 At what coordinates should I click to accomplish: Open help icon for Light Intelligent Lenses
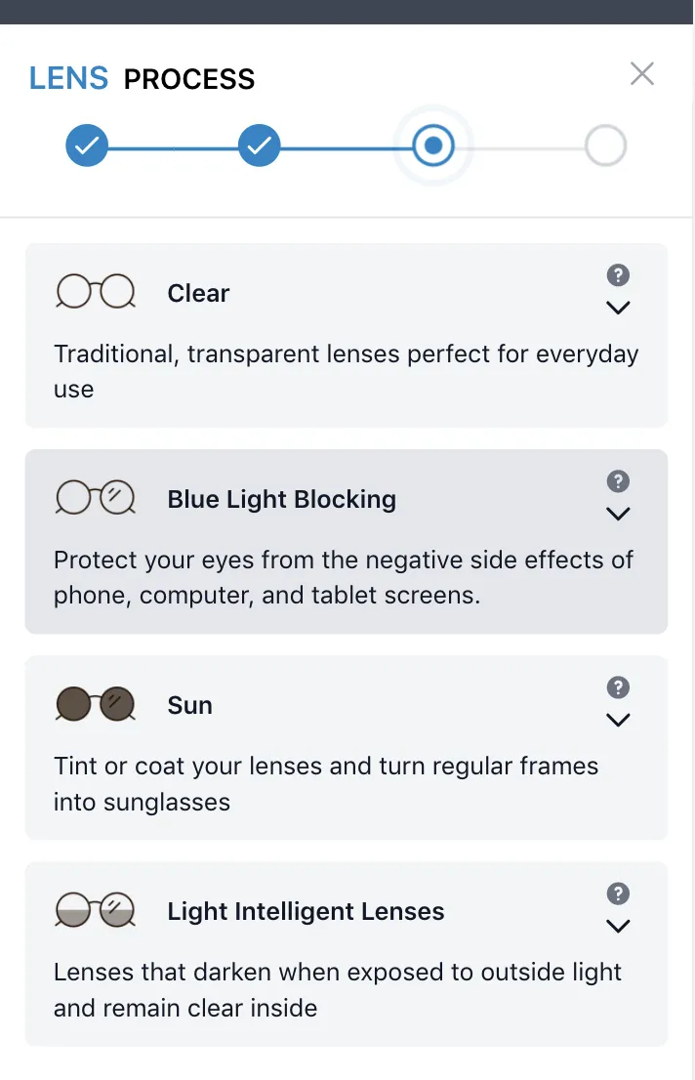[x=618, y=893]
